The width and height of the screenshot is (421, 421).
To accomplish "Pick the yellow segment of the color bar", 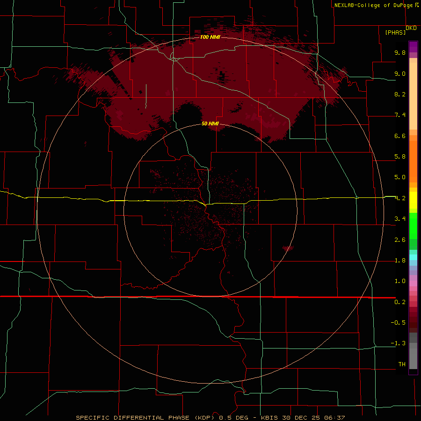I will click(413, 200).
